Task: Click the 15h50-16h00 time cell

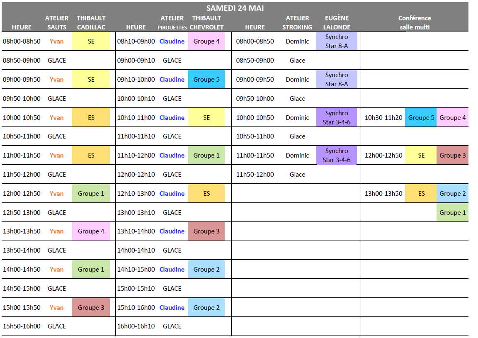Action: pos(22,326)
